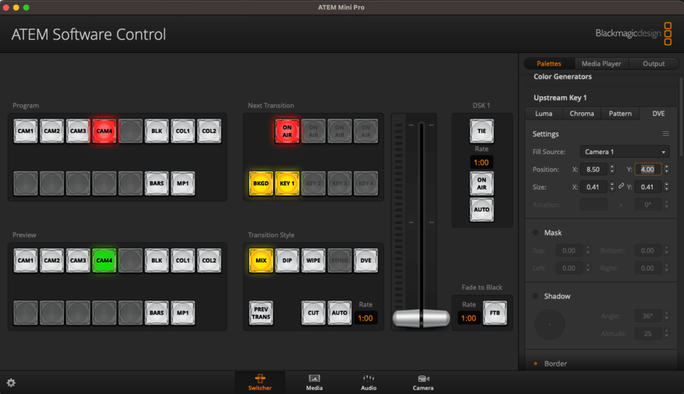Toggle Key 1 ON AIR button
The width and height of the screenshot is (684, 394).
tap(287, 131)
